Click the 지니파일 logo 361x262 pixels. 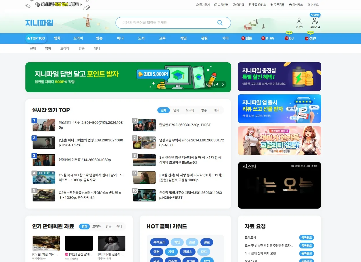click(x=39, y=23)
